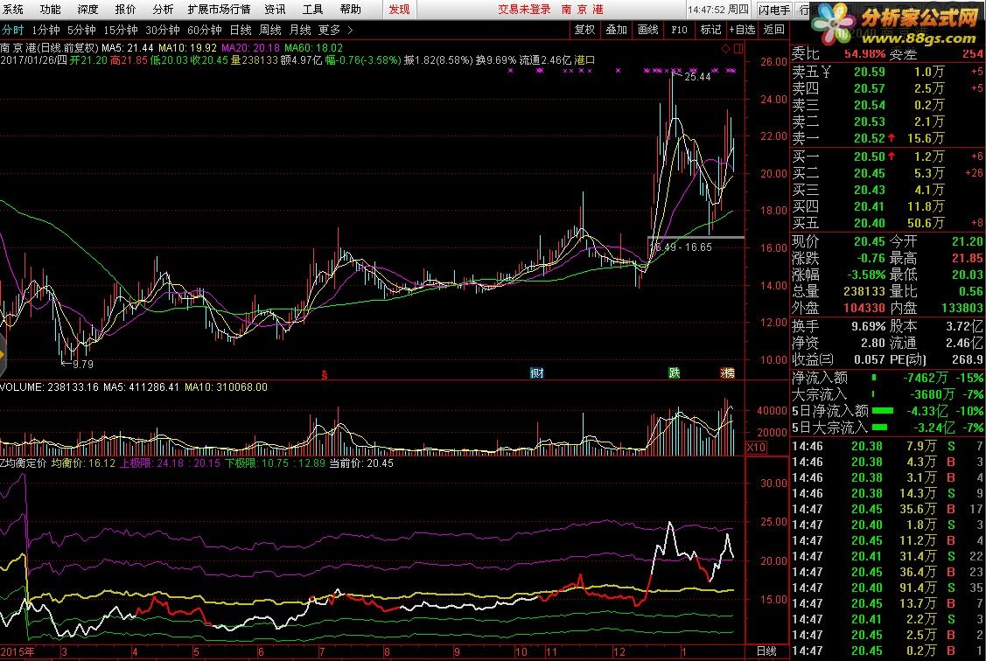Open the 功能 menu
Viewport: 986px width, 661px height.
click(x=51, y=9)
